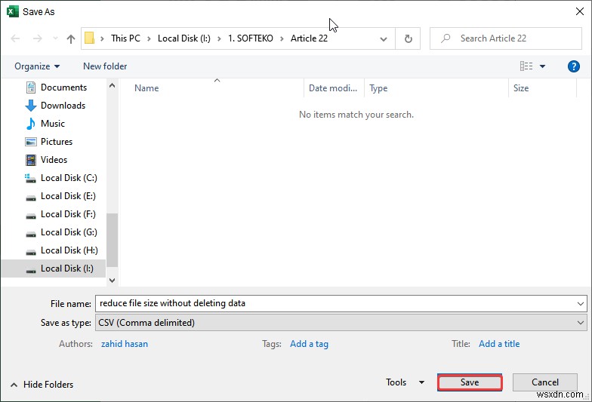Open the File name history dropdown arrow
This screenshot has width=592, height=402.
coord(580,303)
